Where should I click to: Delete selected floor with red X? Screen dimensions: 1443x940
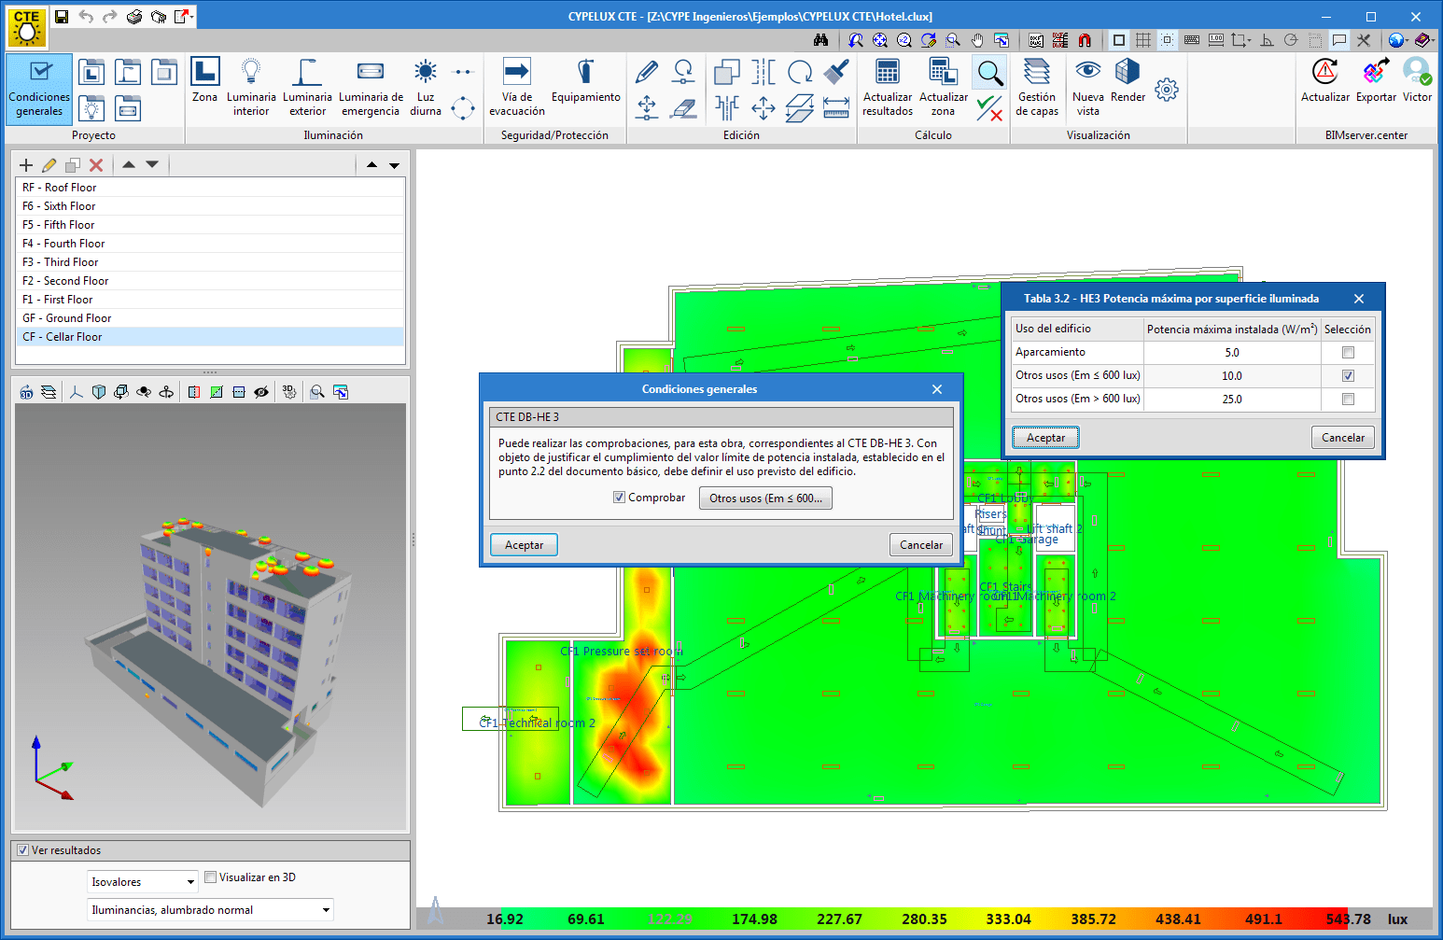(x=96, y=165)
